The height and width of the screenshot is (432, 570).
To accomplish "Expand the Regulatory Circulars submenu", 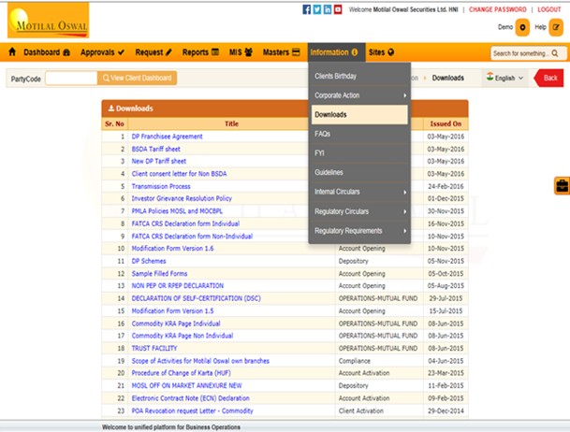I will pyautogui.click(x=359, y=211).
